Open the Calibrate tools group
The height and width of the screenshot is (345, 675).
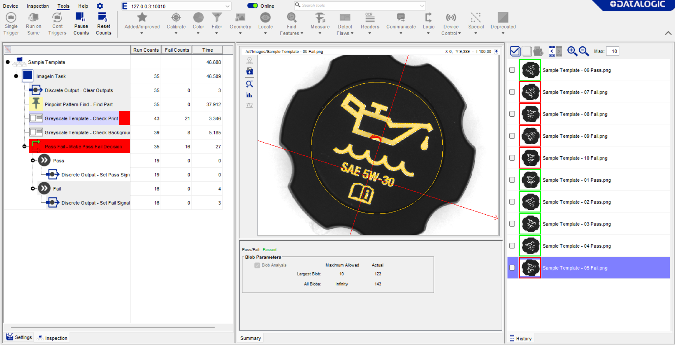(x=176, y=21)
